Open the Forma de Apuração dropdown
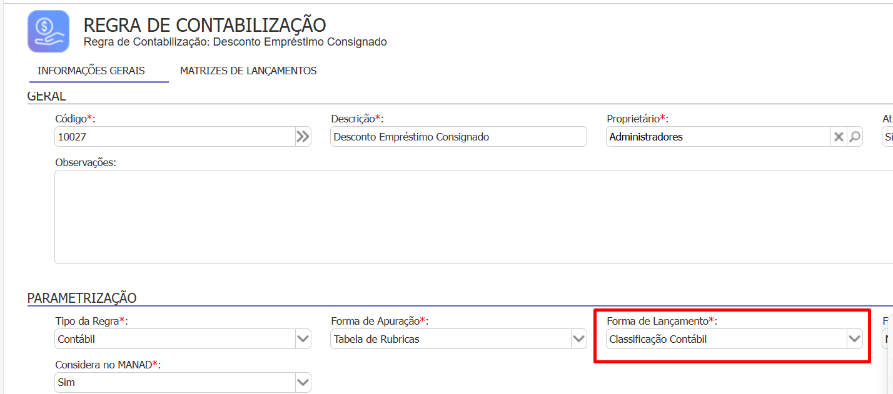 (578, 339)
